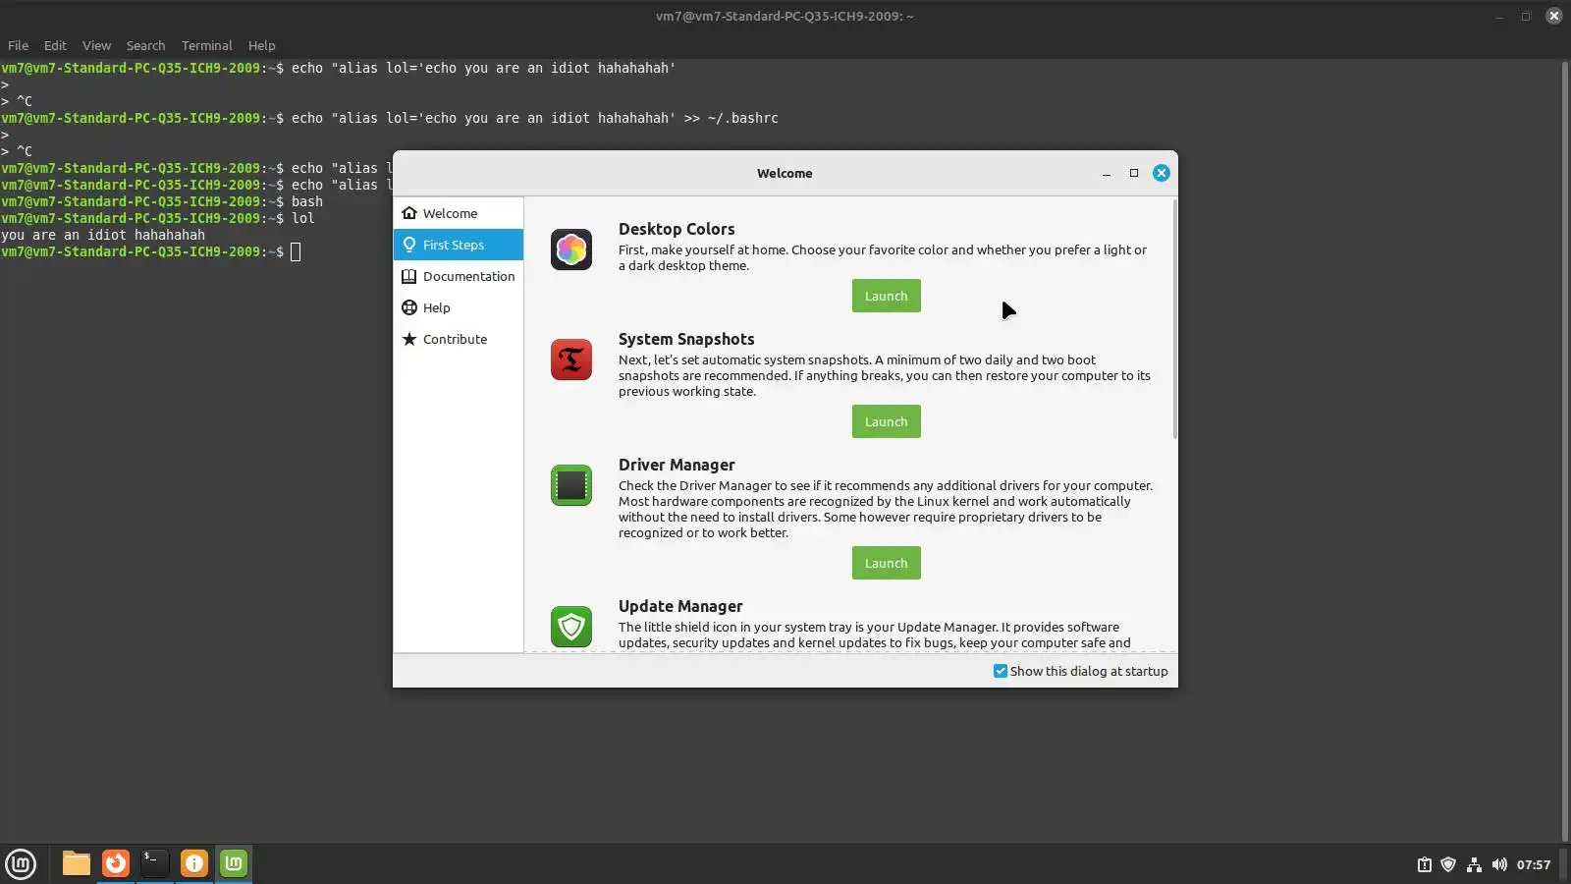This screenshot has width=1571, height=884.
Task: Click the Update Manager shield icon
Action: coord(571,627)
